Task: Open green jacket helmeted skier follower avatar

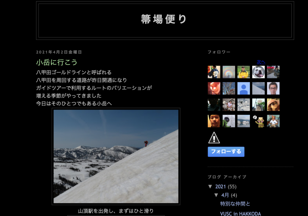Action: (x=229, y=121)
